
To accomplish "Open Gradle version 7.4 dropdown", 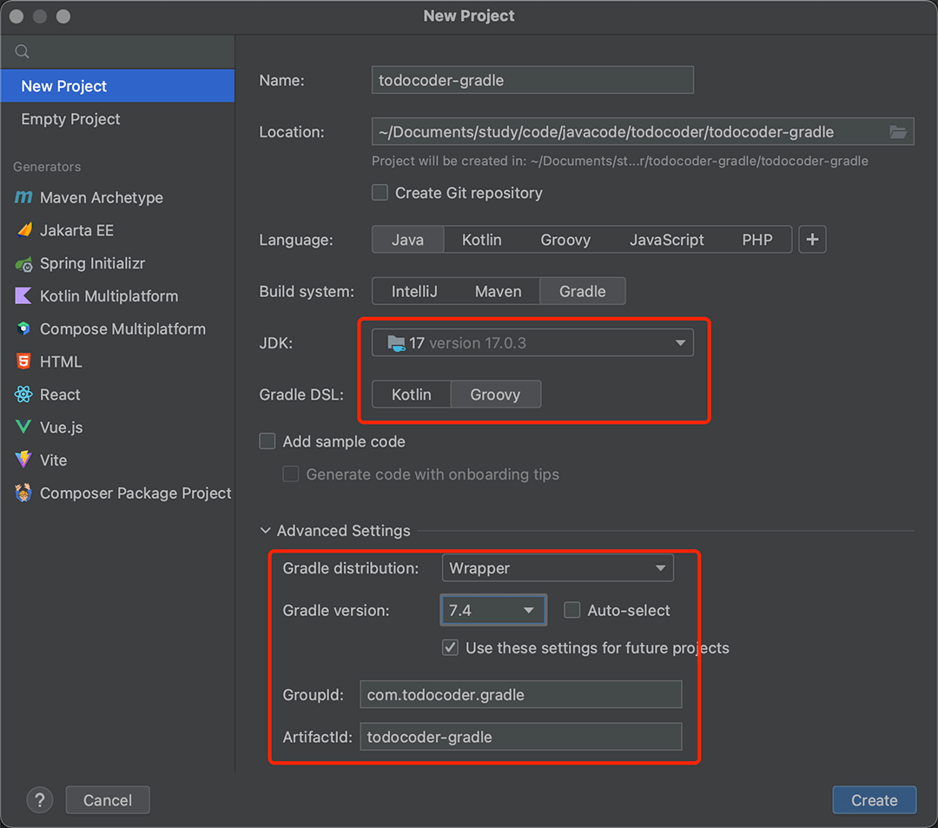I will [x=493, y=610].
